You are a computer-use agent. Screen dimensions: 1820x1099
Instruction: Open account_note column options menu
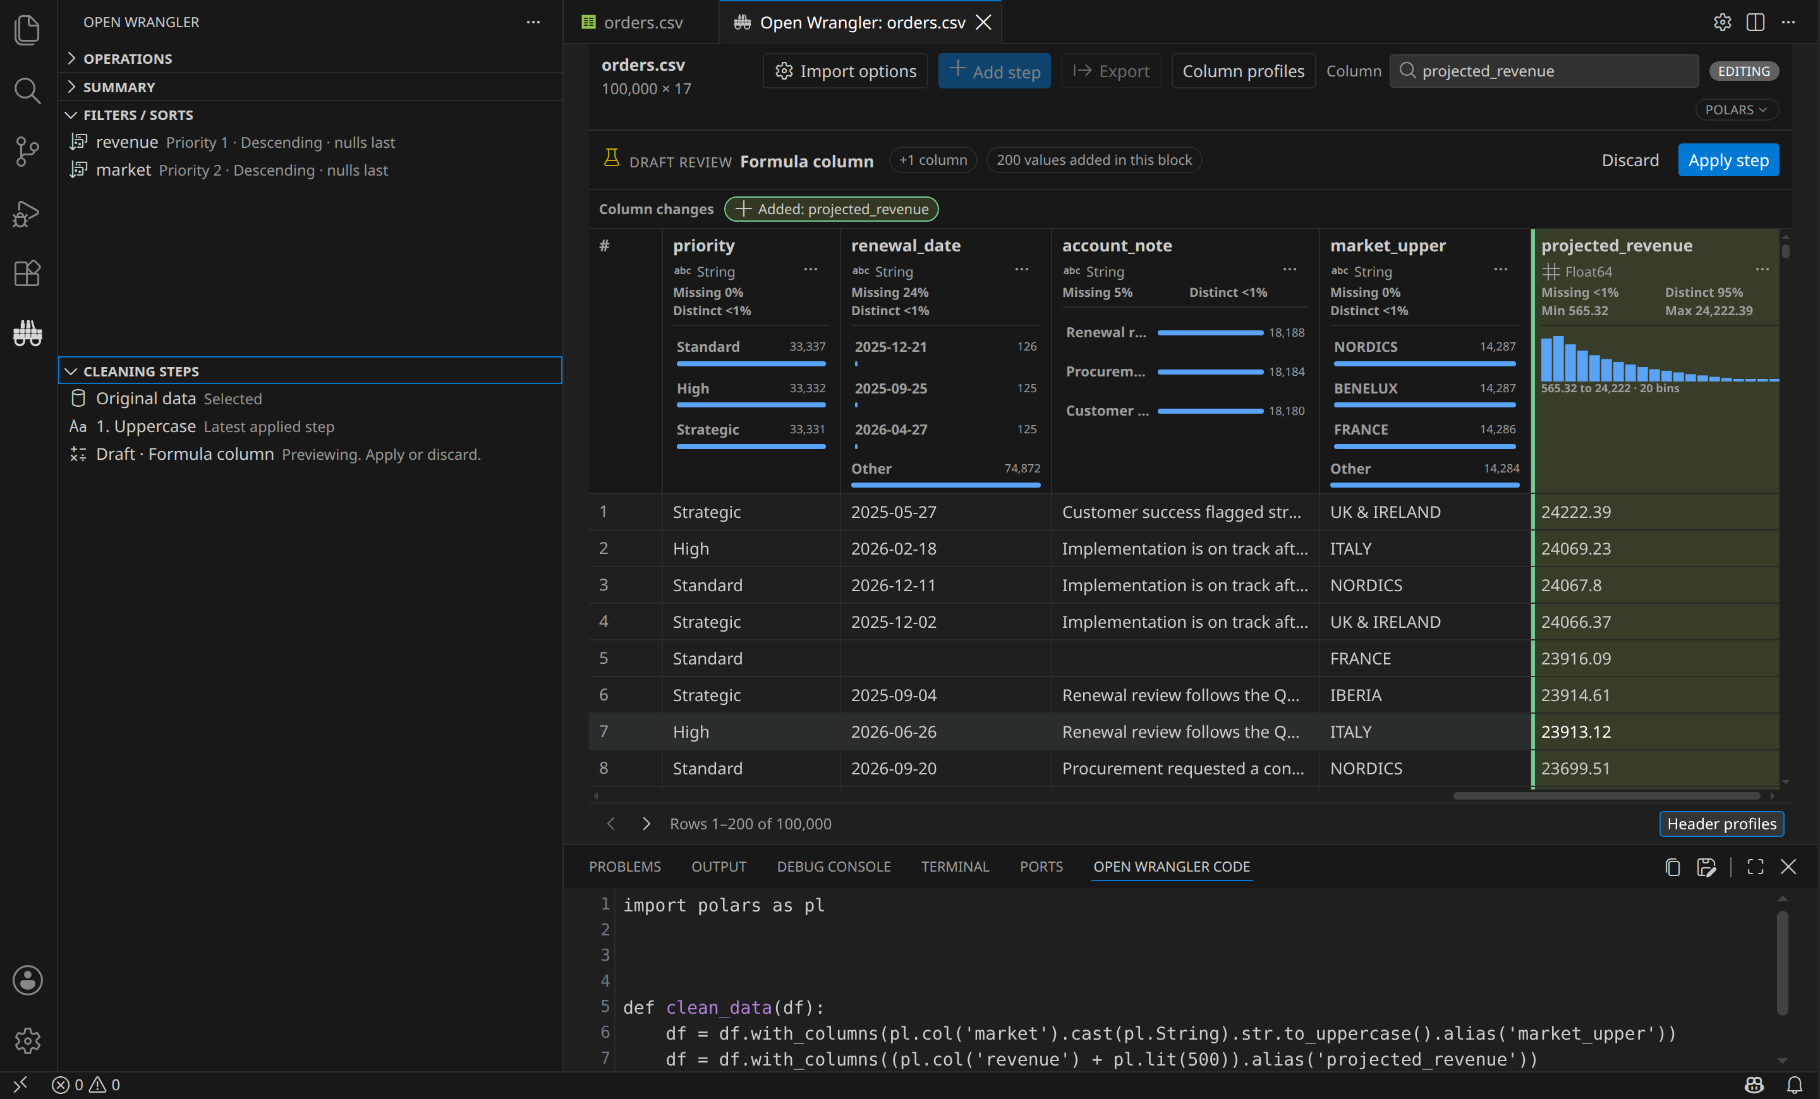pyautogui.click(x=1290, y=270)
